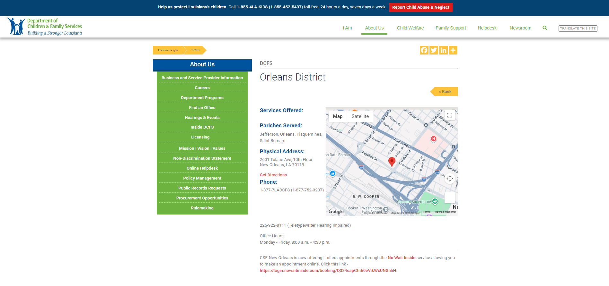
Task: Click map Keyboard shortcuts button
Action: [x=376, y=213]
